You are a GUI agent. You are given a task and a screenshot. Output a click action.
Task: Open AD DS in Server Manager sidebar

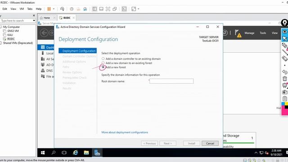click(x=47, y=65)
